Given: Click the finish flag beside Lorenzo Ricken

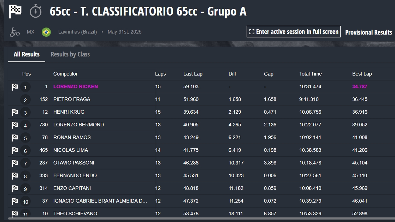Looking at the screenshot, I should coord(15,87).
